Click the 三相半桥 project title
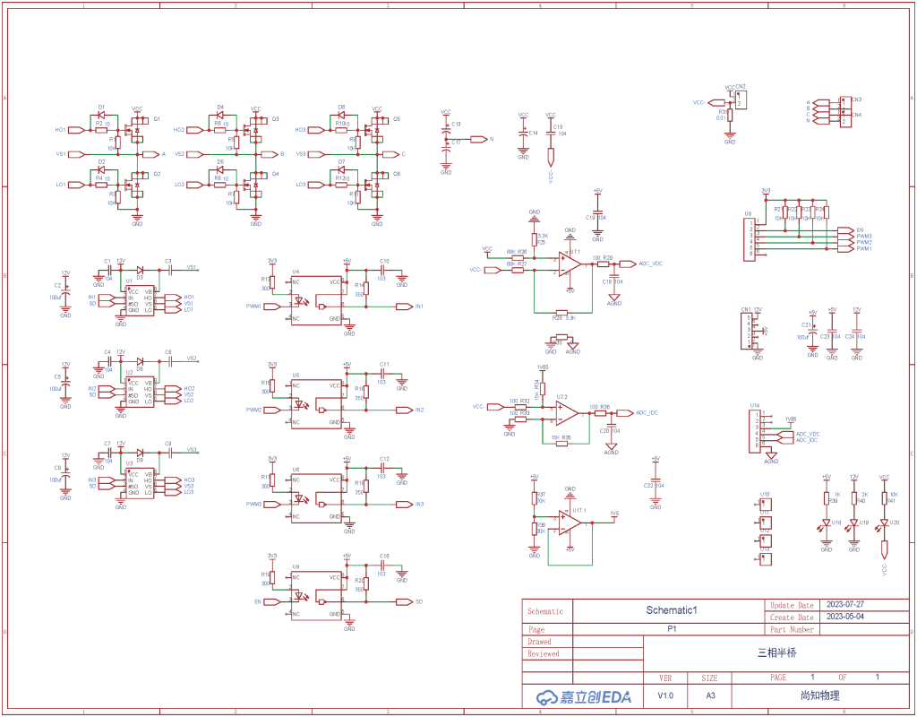This screenshot has height=717, width=917. click(x=777, y=652)
